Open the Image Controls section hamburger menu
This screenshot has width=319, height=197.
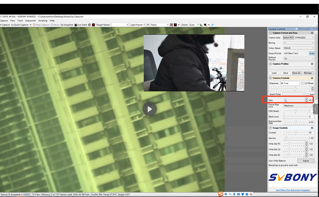point(312,128)
